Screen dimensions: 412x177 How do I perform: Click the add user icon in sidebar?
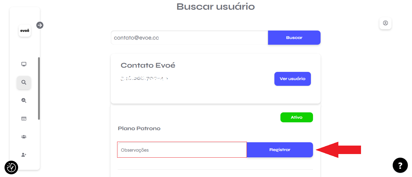pos(24,155)
